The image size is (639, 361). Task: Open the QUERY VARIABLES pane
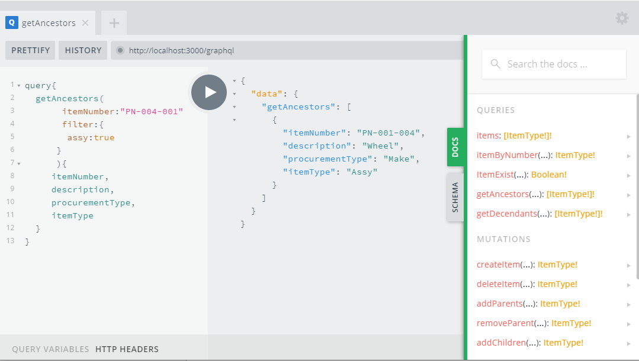tap(50, 349)
